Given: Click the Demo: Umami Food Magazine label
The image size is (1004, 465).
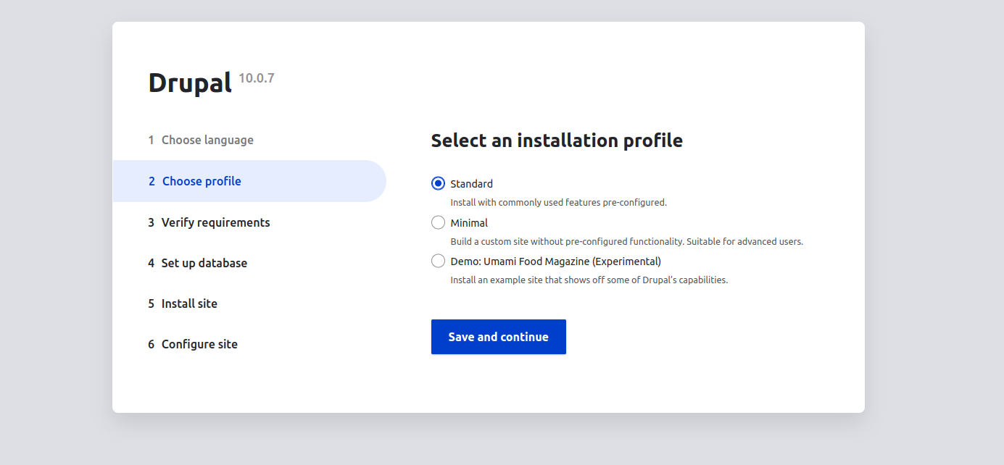Looking at the screenshot, I should (x=555, y=261).
